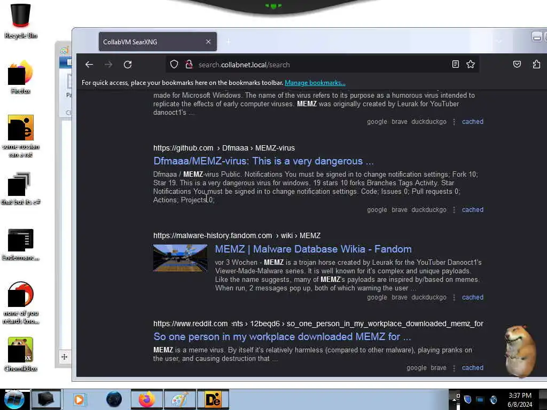Open Manage bookmarks link

[x=315, y=83]
